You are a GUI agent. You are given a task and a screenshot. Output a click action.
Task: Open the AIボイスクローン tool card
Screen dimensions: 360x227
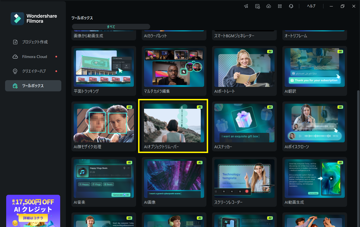click(315, 126)
